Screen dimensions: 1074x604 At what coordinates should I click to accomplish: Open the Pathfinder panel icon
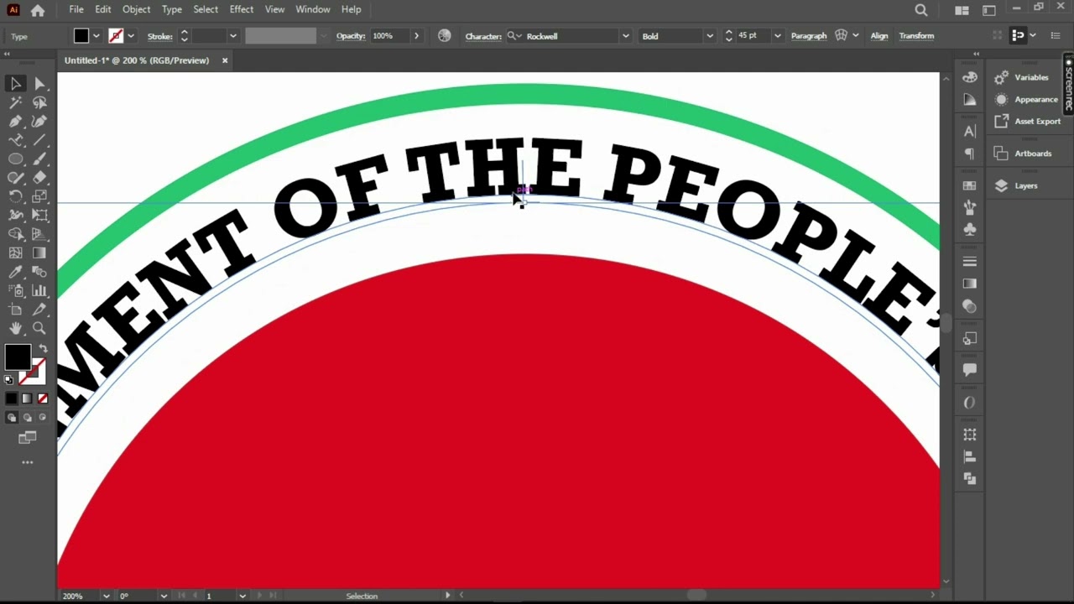pyautogui.click(x=970, y=478)
